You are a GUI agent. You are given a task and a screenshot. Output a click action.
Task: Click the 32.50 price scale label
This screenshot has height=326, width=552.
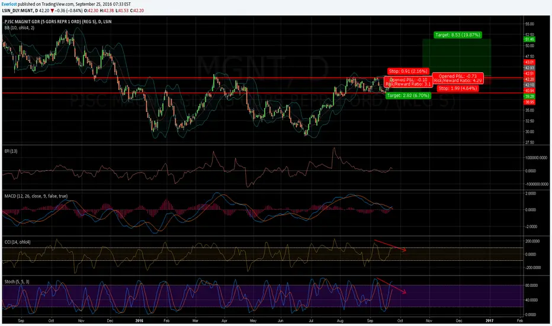point(529,121)
